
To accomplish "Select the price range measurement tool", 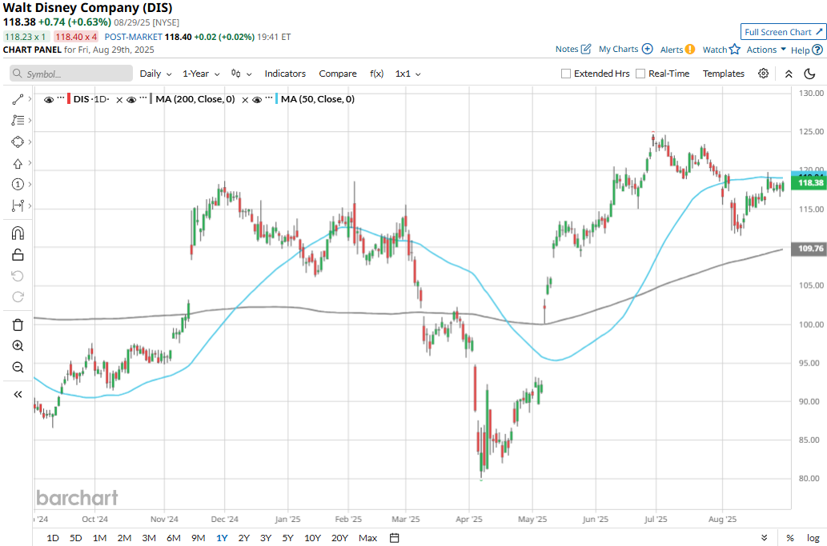I will (x=18, y=205).
